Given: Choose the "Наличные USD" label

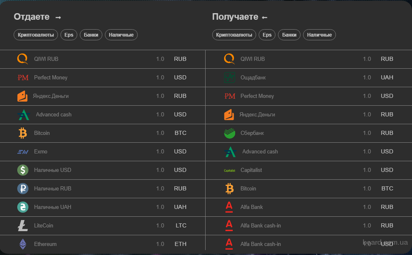Looking at the screenshot, I should click(53, 170).
